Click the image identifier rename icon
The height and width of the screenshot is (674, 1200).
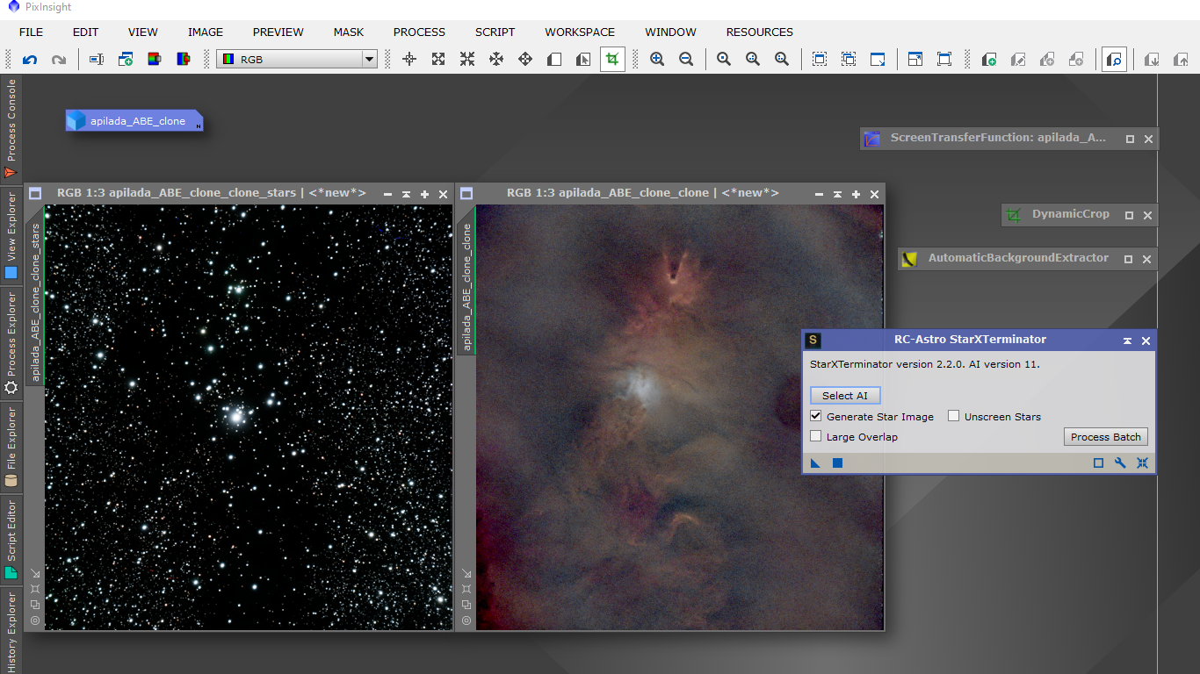click(x=97, y=60)
